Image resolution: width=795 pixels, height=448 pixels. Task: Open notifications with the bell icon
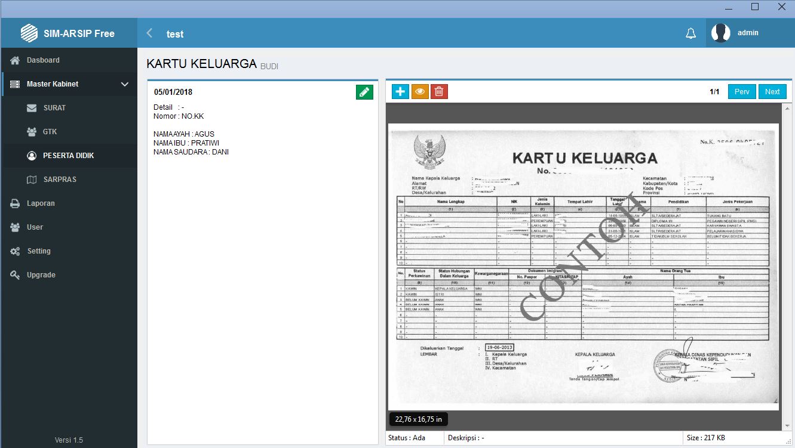690,33
